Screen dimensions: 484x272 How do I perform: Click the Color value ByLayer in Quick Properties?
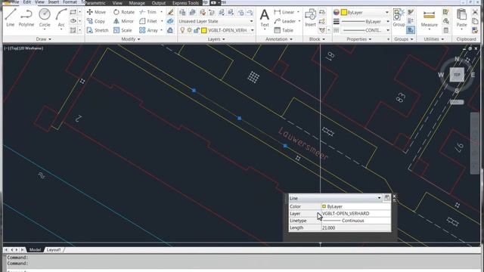[356, 206]
